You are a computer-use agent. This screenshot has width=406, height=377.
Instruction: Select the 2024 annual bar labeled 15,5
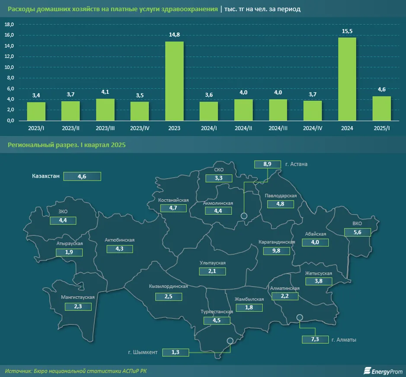[347, 79]
